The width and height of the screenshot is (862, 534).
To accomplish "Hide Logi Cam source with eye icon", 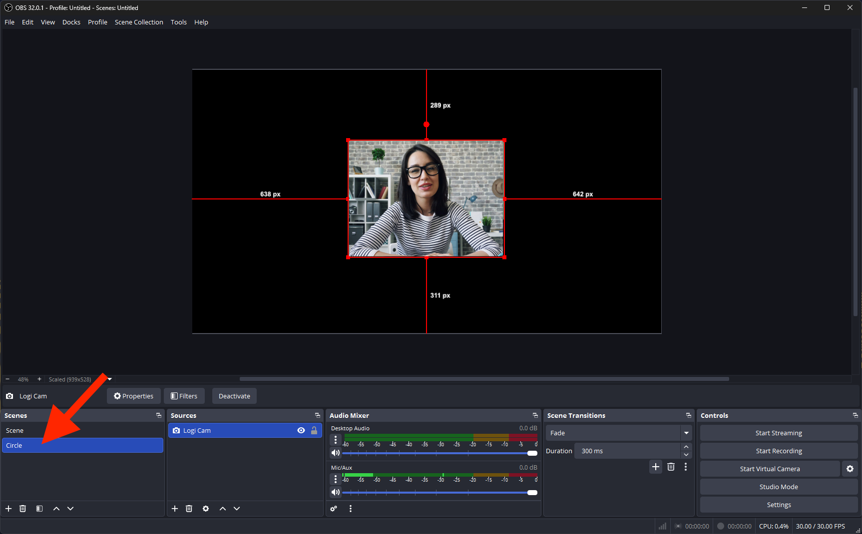I will tap(301, 430).
